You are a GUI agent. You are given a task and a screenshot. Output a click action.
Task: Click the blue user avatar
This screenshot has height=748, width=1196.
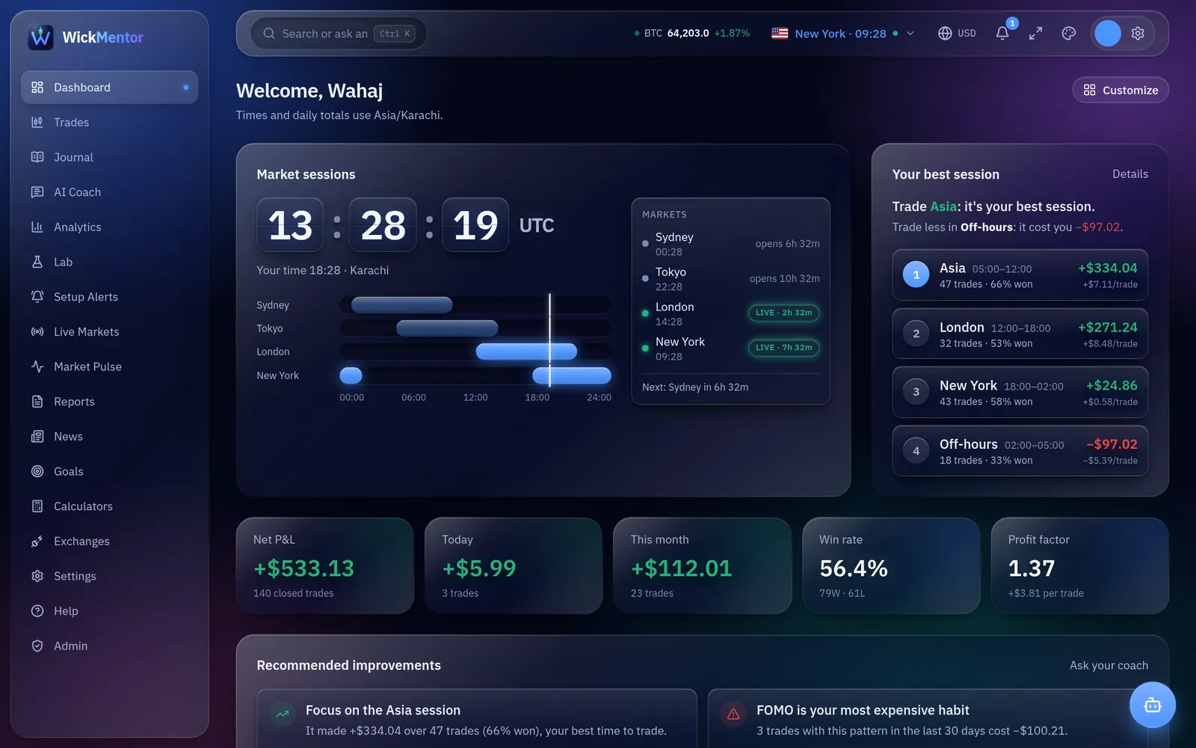pyautogui.click(x=1107, y=34)
